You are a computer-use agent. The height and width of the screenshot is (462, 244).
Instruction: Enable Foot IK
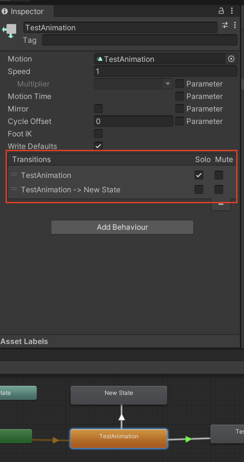point(98,134)
